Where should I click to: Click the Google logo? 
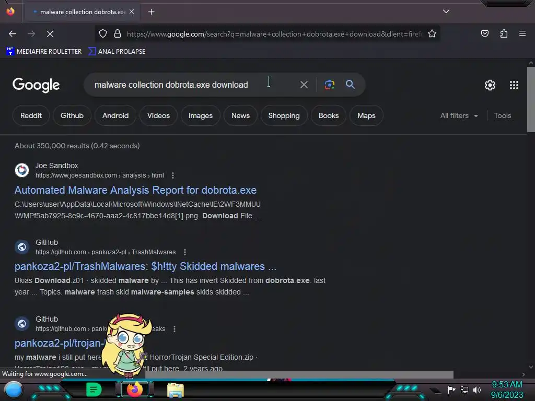(x=36, y=85)
